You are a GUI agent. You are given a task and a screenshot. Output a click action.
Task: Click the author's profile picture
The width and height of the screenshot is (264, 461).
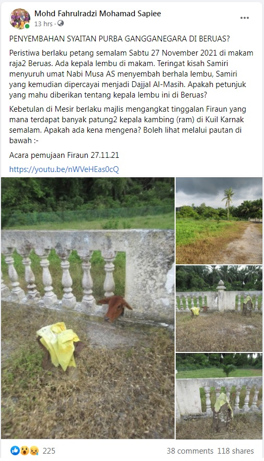point(20,18)
